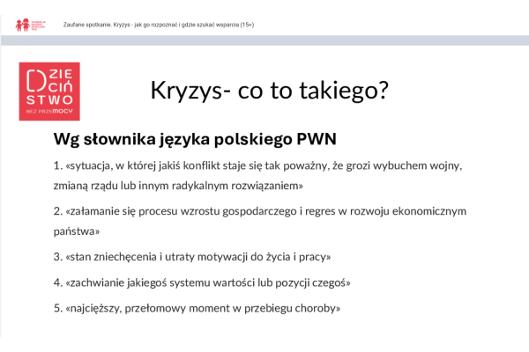Viewport: 529px width, 352px height.
Task: Click definition 3 about 'stan zniechęcenia i utraty motywacji'
Action: point(192,258)
